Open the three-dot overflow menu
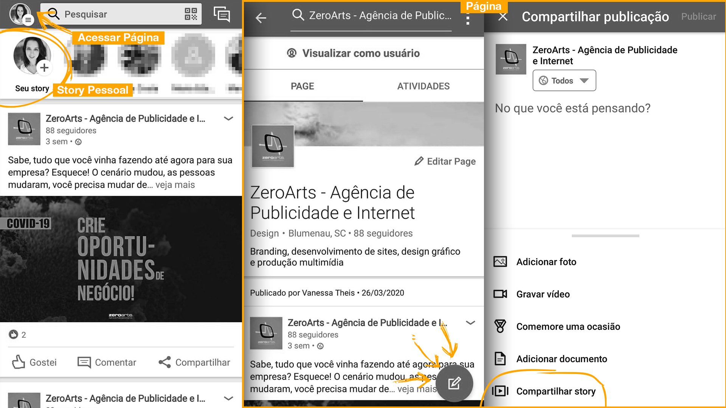The image size is (726, 408). tap(468, 19)
